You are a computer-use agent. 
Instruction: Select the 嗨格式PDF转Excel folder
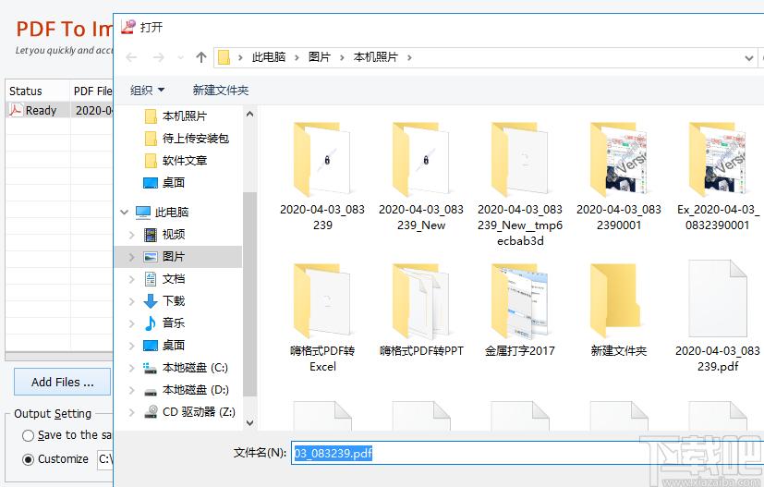point(322,317)
